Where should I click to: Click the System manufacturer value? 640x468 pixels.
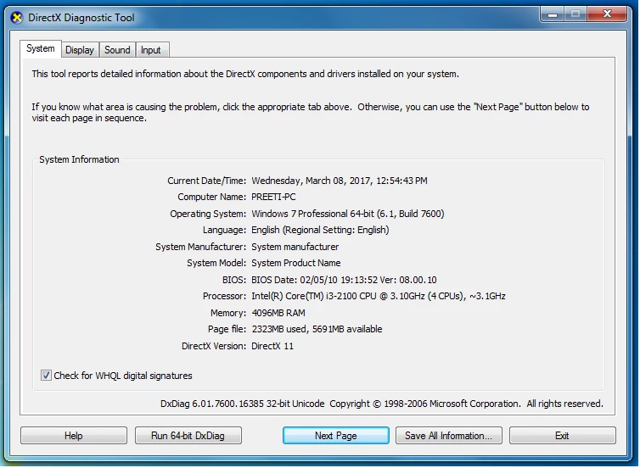295,247
